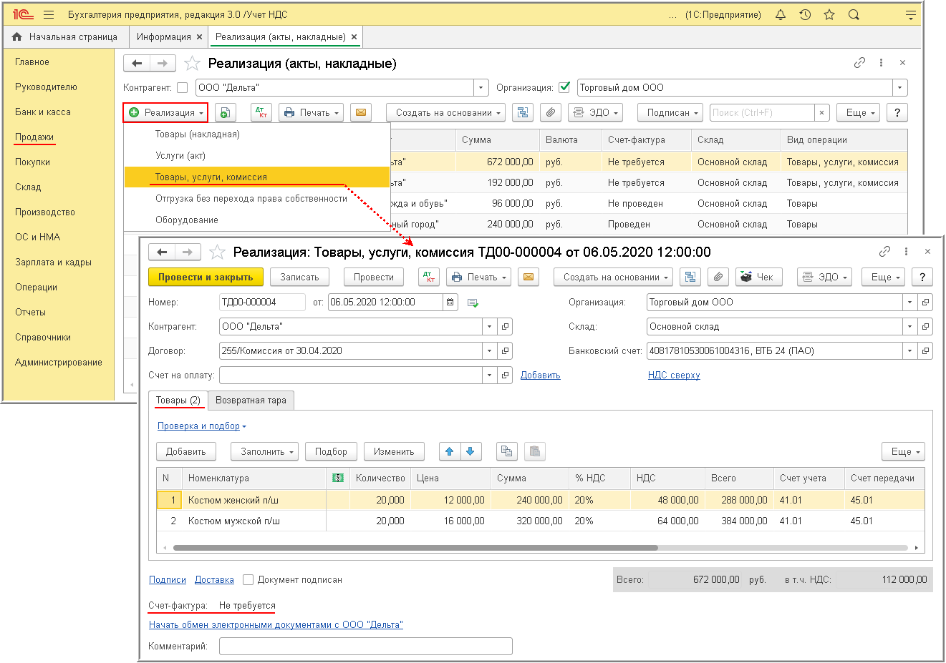Click Добавить link next to Счет на оплату
Image resolution: width=946 pixels, height=663 pixels.
[x=541, y=375]
